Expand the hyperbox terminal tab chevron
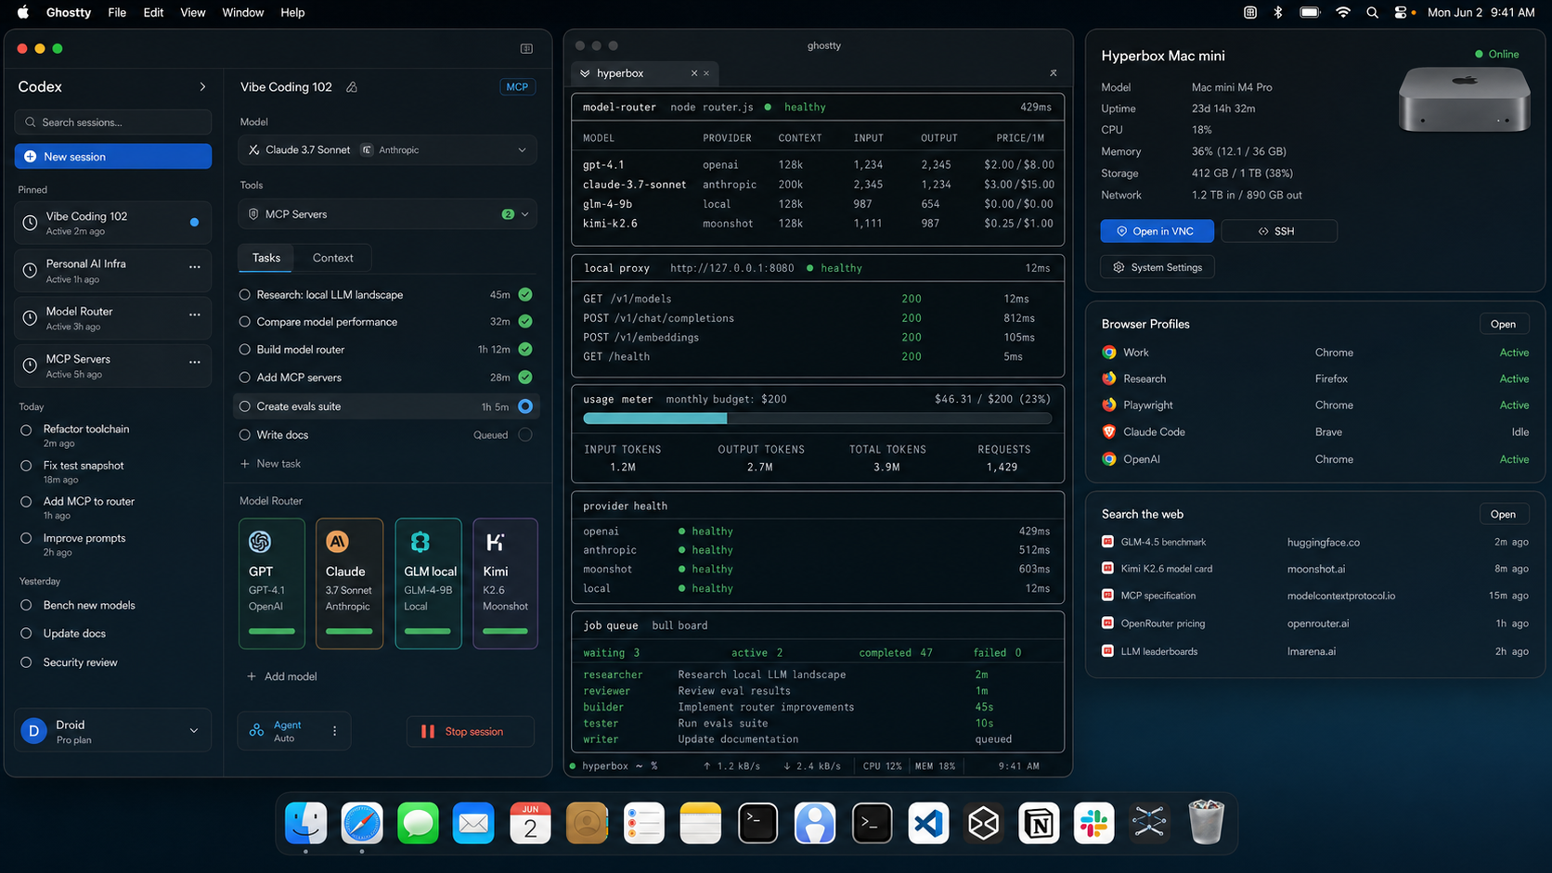This screenshot has width=1552, height=873. coord(585,73)
